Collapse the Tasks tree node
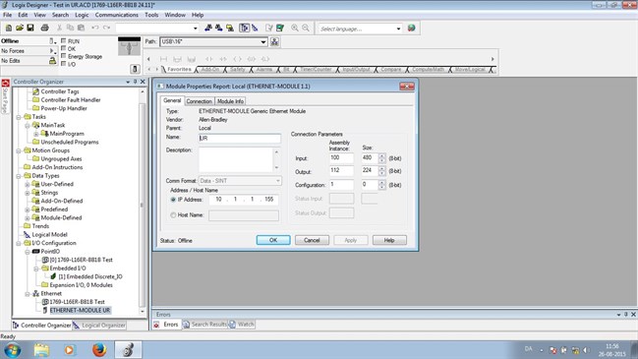Screen dimensions: 638x359 pyautogui.click(x=19, y=117)
